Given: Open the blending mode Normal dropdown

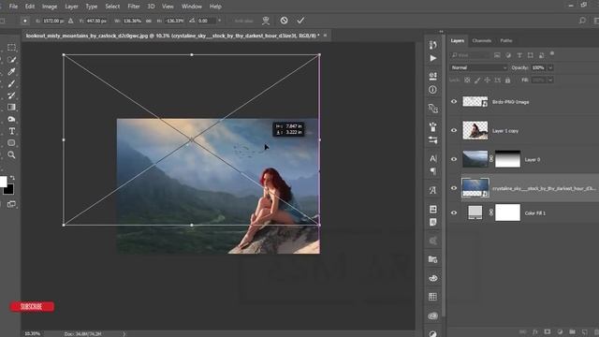Looking at the screenshot, I should tap(478, 67).
